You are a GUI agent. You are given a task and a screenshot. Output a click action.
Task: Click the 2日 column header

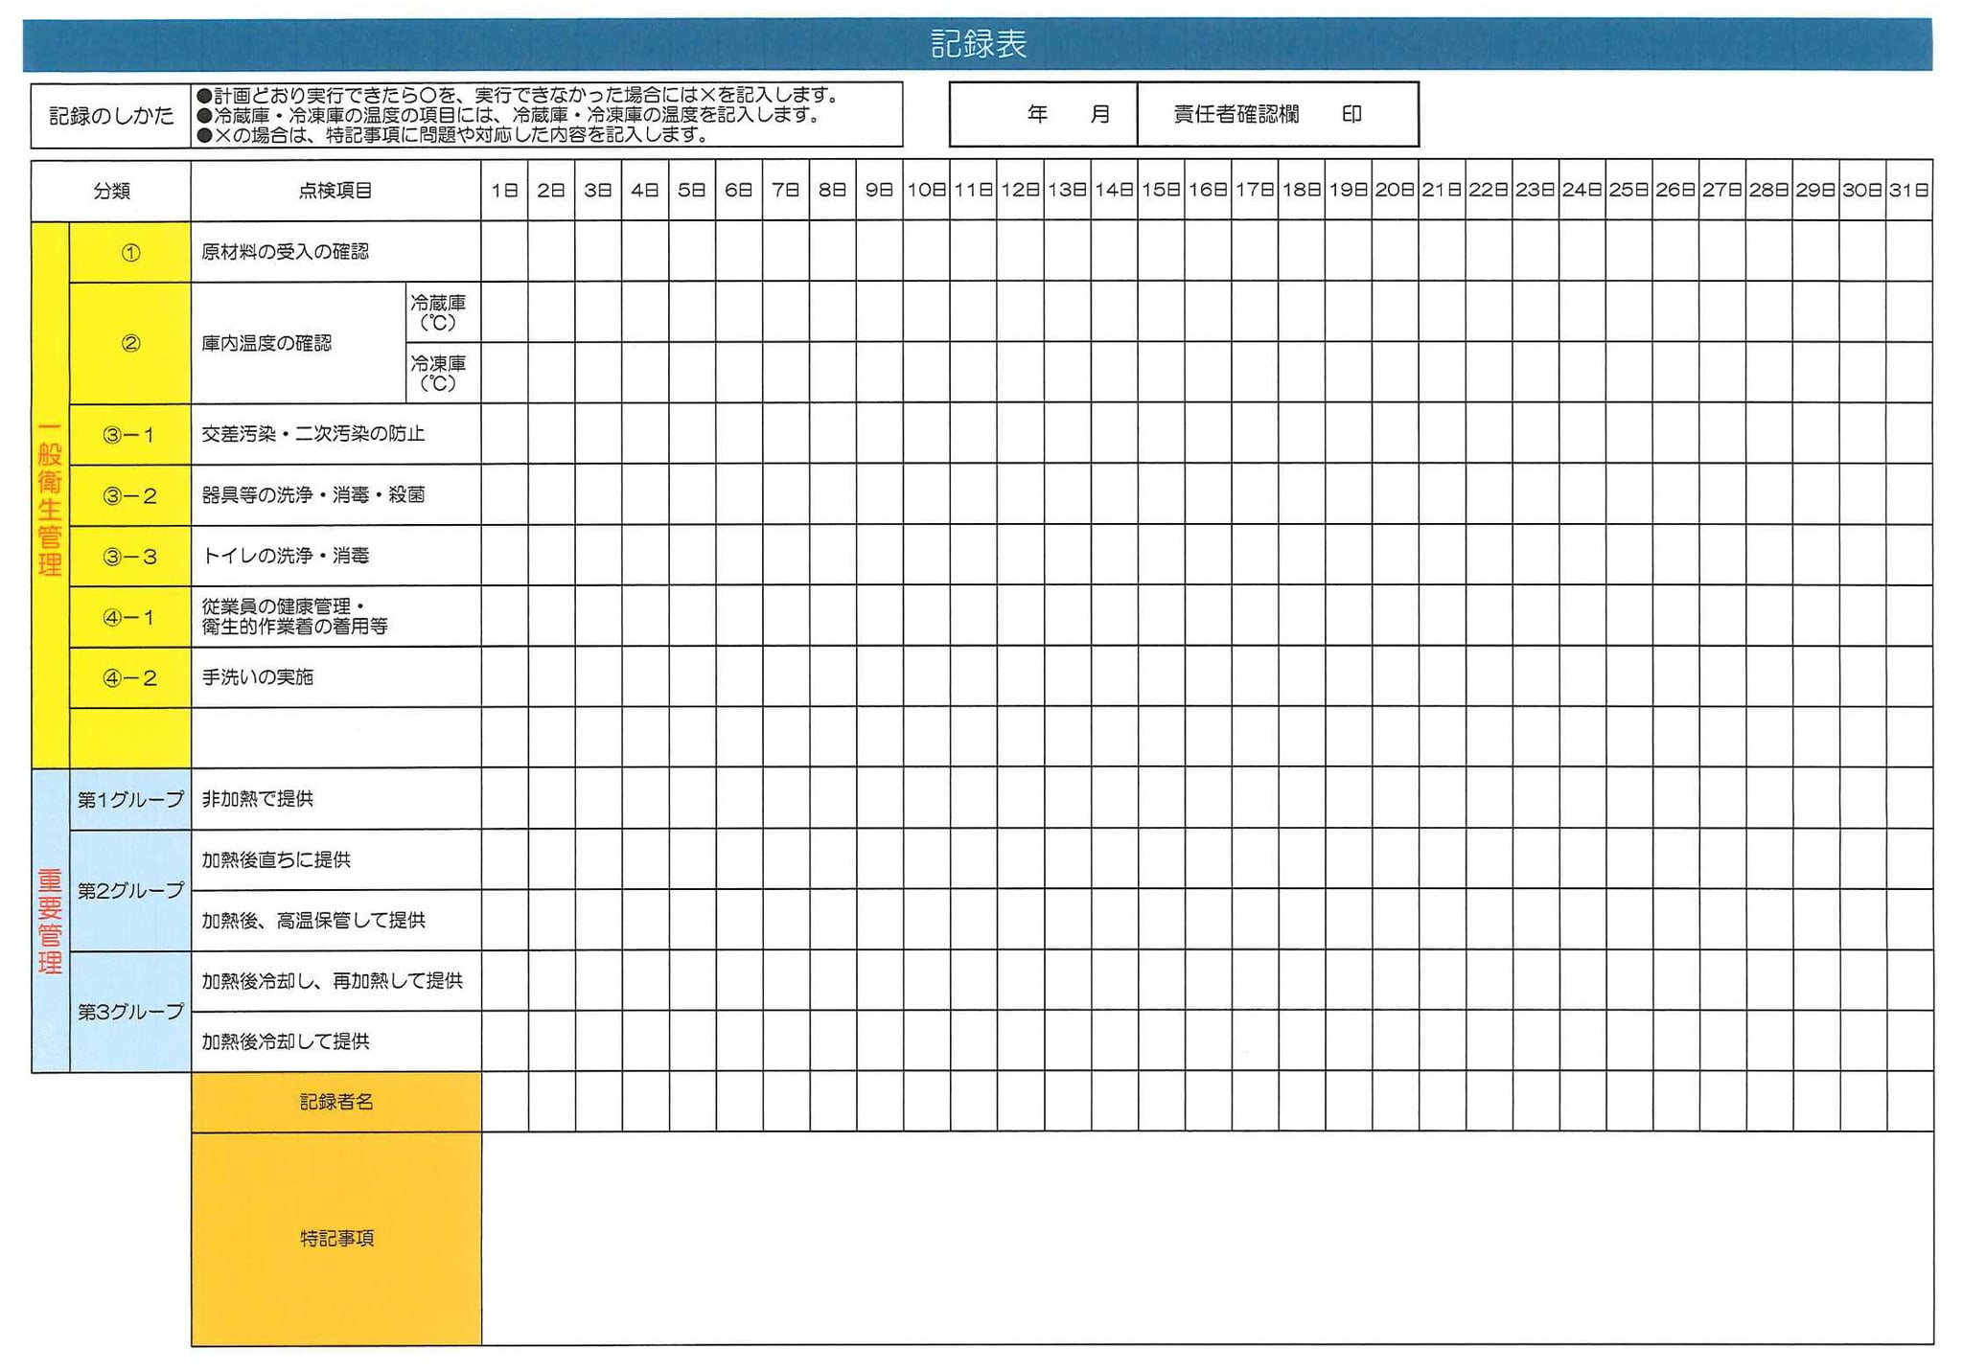pyautogui.click(x=551, y=191)
